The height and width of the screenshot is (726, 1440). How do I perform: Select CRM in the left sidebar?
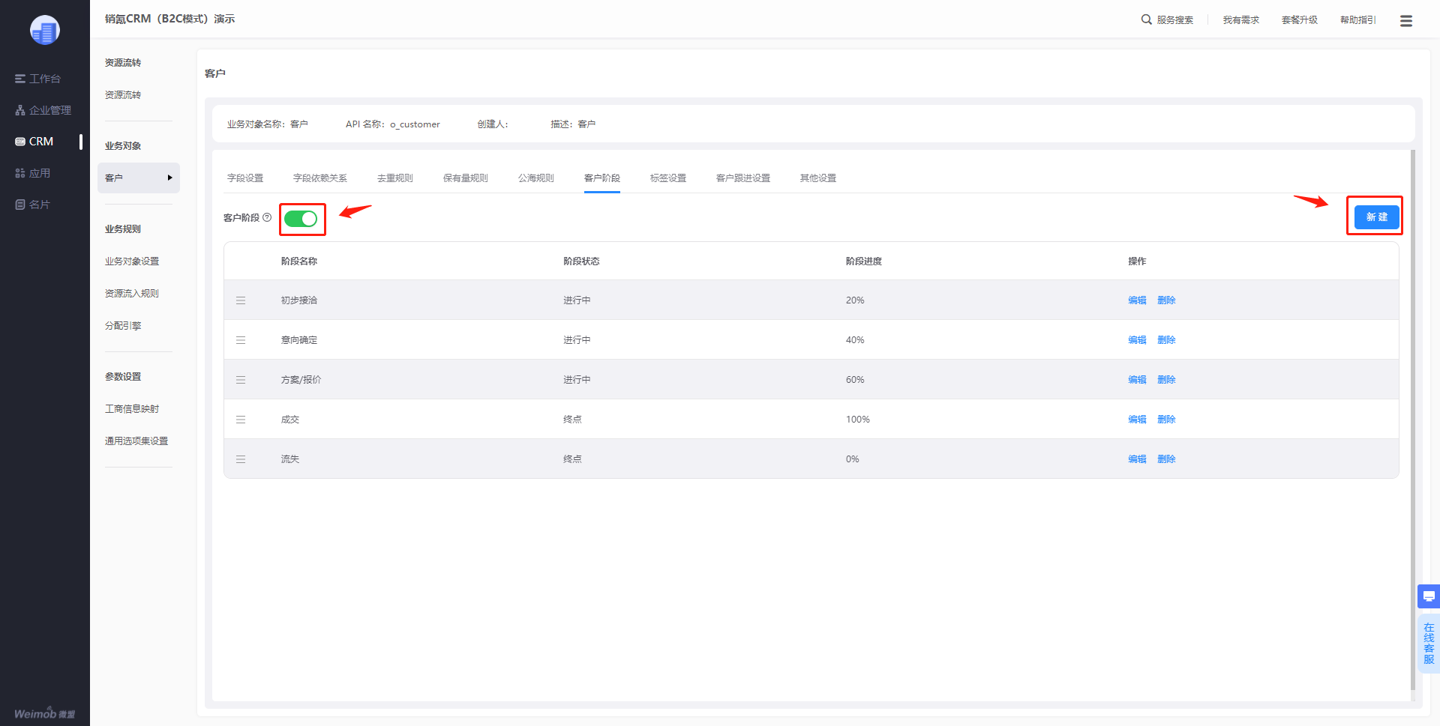tap(34, 142)
